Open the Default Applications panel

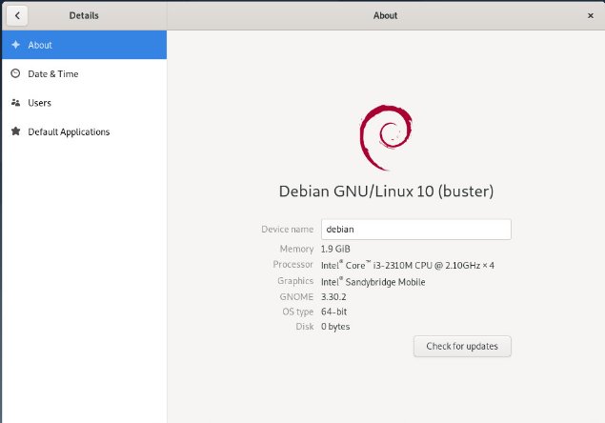84,131
